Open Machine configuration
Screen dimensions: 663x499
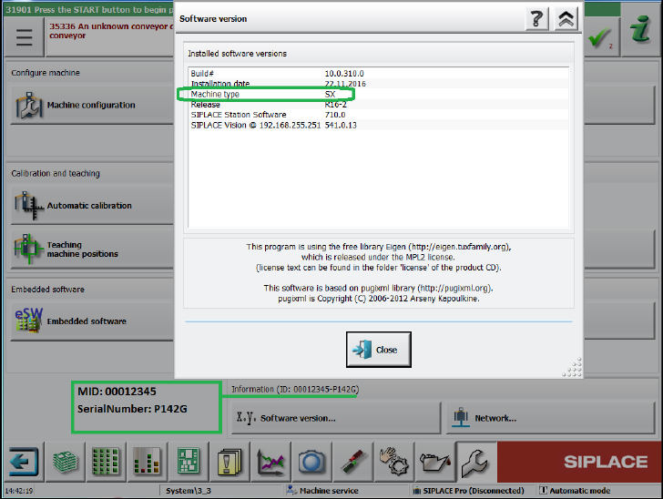pos(92,105)
